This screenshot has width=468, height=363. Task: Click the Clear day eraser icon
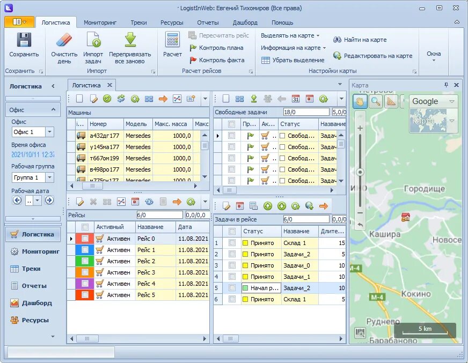(x=64, y=40)
